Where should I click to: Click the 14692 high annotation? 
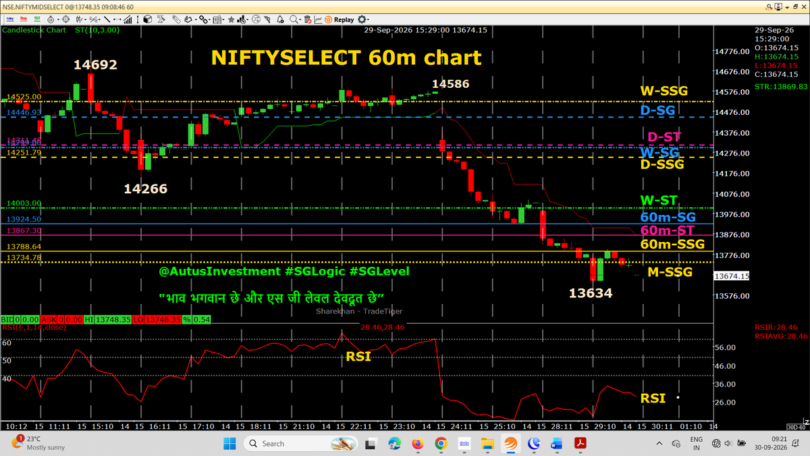(x=95, y=65)
